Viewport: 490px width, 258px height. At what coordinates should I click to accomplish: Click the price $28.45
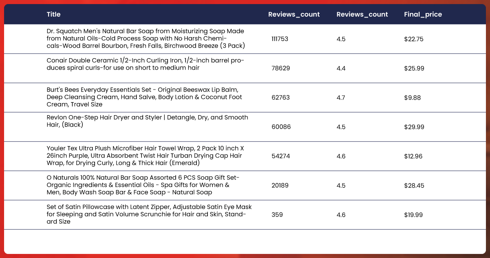pyautogui.click(x=414, y=186)
